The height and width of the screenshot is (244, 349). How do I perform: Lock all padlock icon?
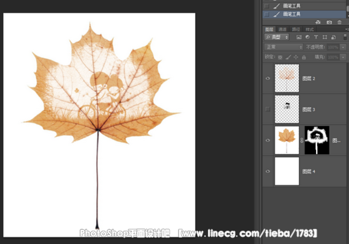point(304,57)
